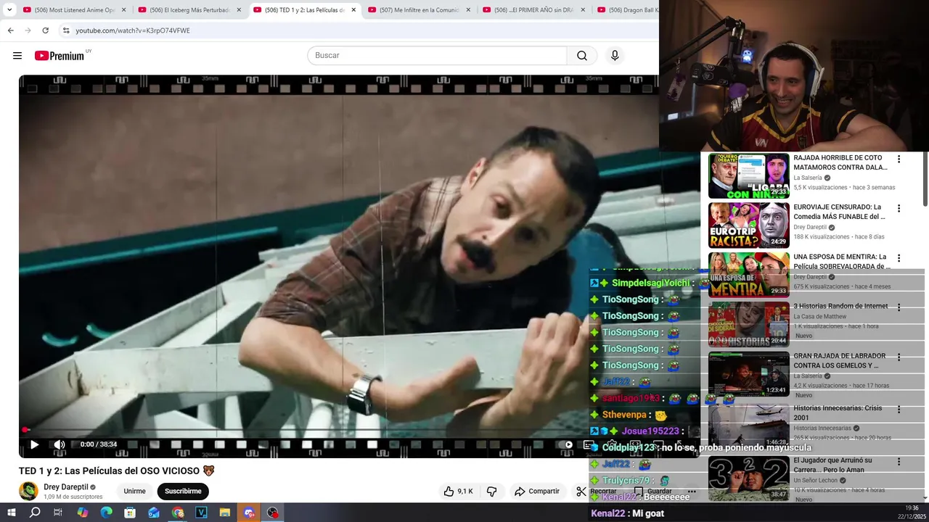The width and height of the screenshot is (929, 522).
Task: Open site info icon in the address bar
Action: 66,30
